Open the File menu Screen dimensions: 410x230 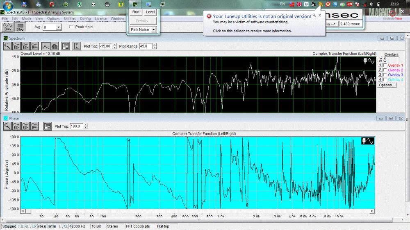5,18
